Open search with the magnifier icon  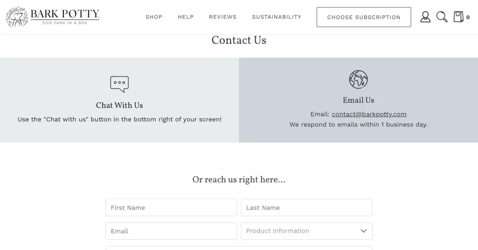pos(442,17)
